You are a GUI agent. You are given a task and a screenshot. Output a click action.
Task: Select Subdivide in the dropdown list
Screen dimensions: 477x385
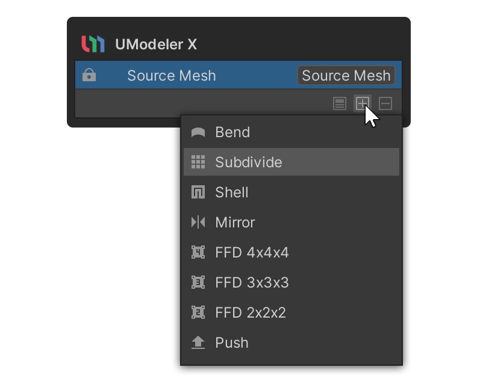pos(248,162)
